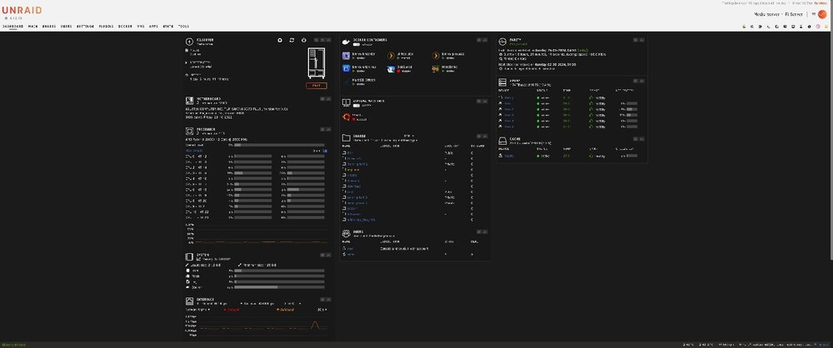This screenshot has width=833, height=348.
Task: Click the Docker whale icon
Action: [346, 42]
